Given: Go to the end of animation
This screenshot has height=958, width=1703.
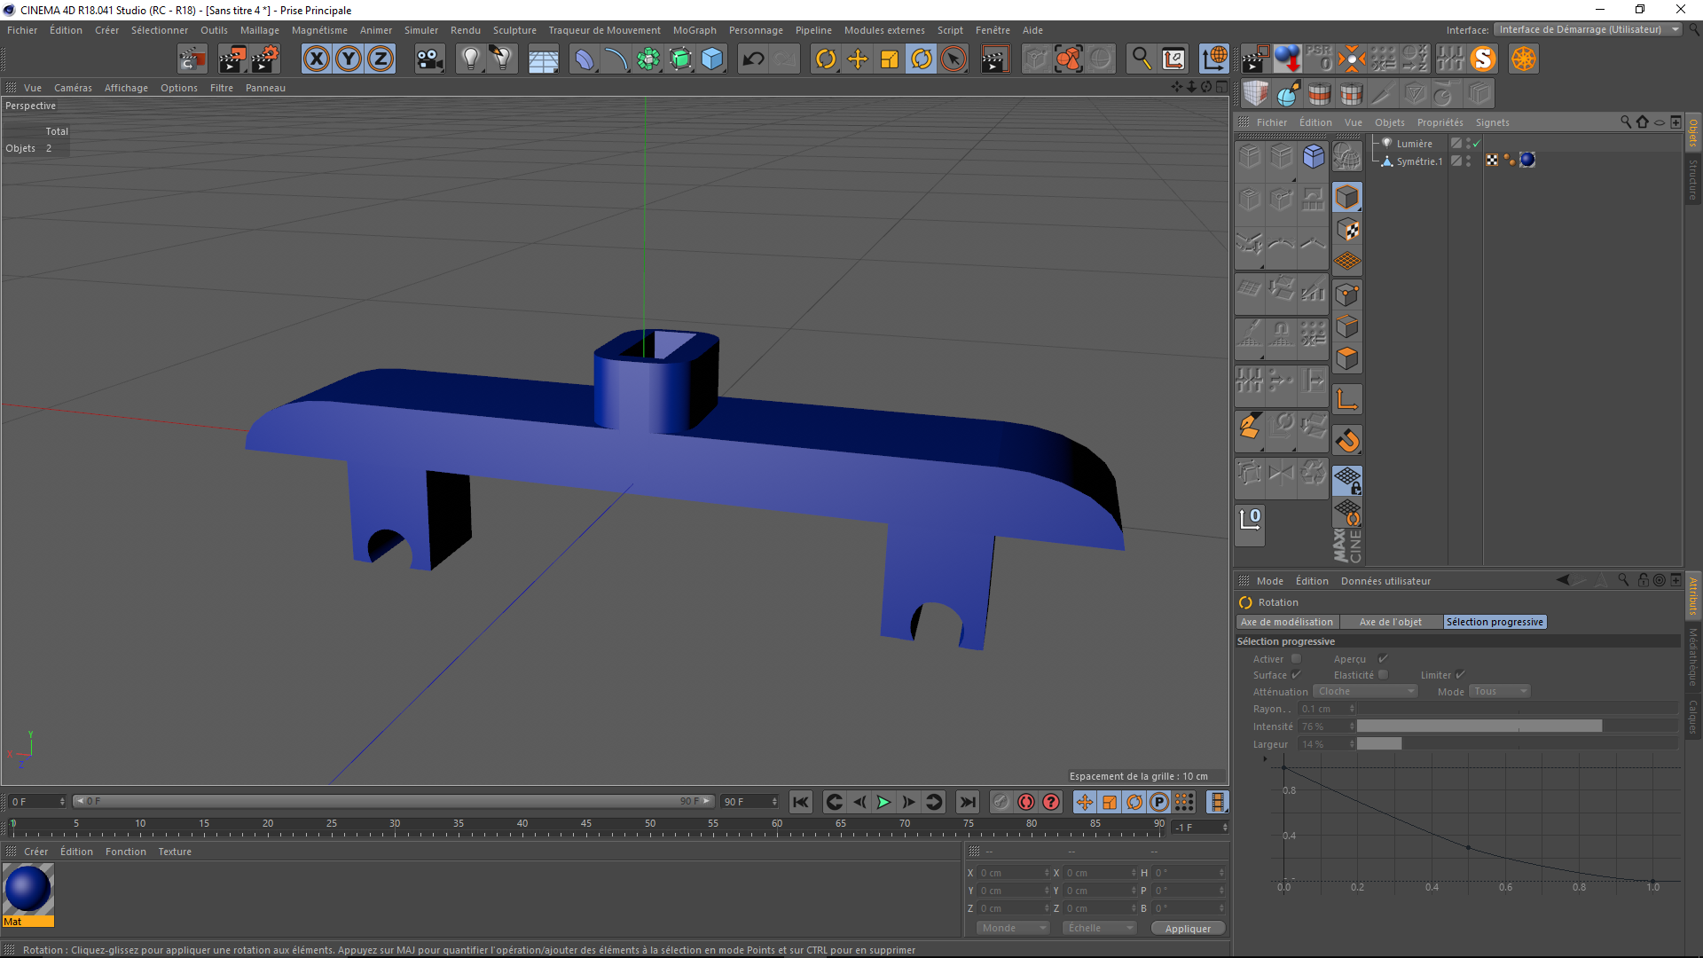Looking at the screenshot, I should [x=968, y=802].
